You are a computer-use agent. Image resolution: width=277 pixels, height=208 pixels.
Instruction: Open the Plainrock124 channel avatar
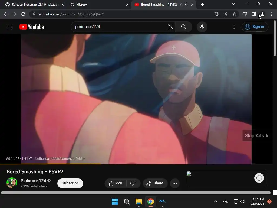12,183
